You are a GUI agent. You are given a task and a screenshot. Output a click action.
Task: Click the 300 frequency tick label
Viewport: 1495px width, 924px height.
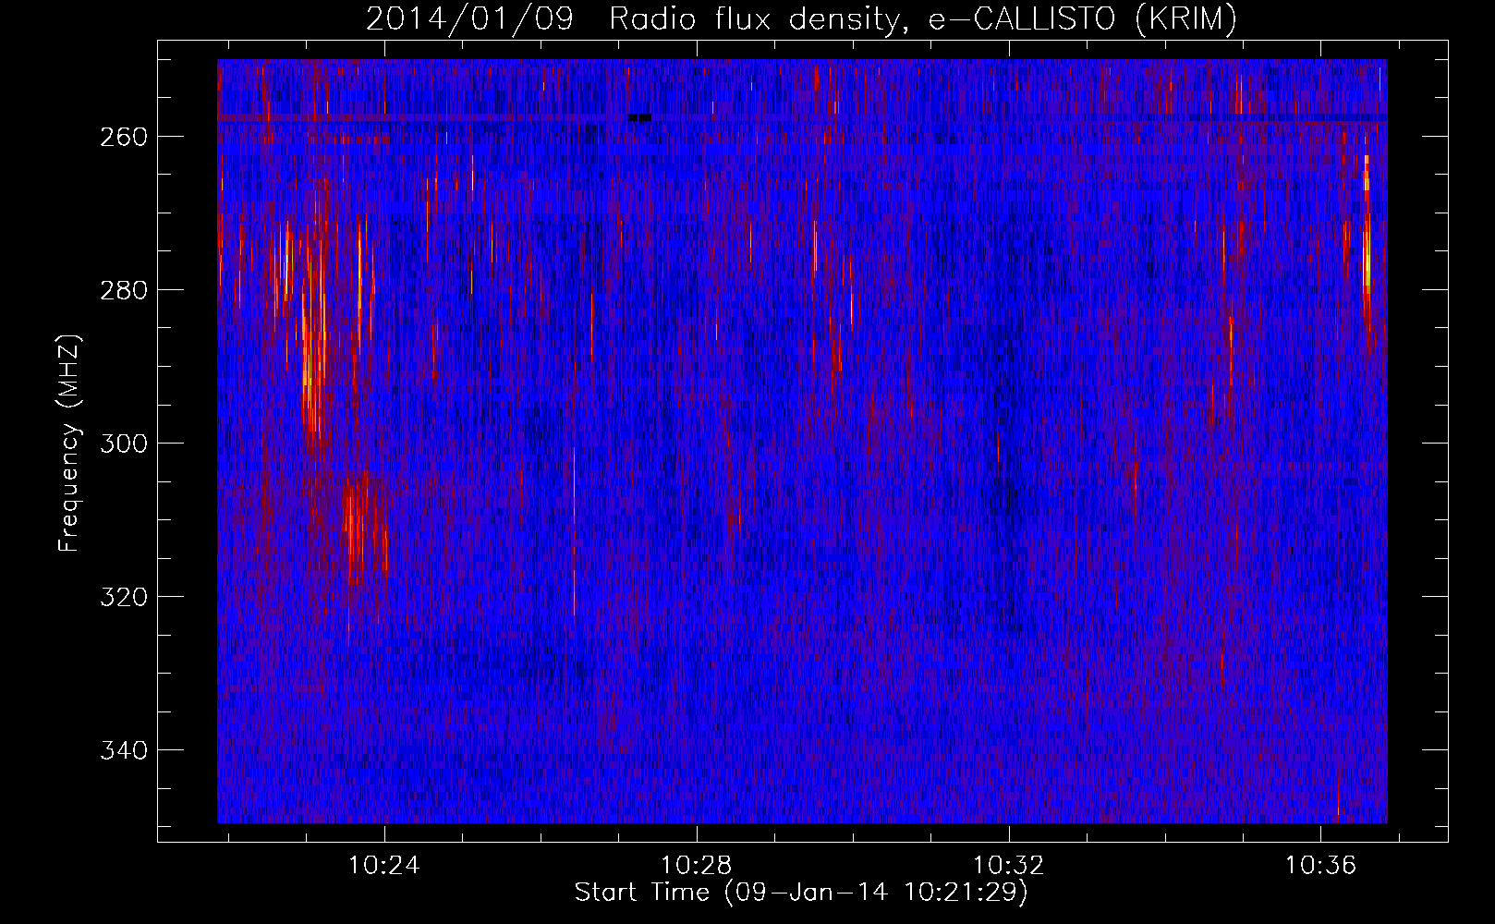122,444
